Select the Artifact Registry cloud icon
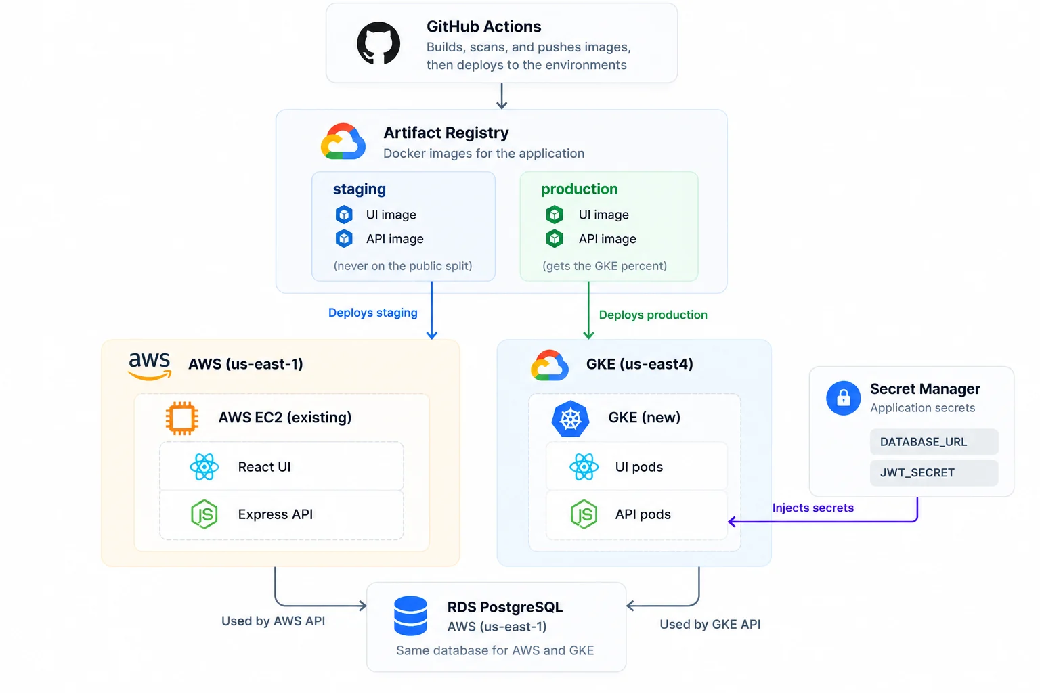The width and height of the screenshot is (1040, 693). [343, 141]
